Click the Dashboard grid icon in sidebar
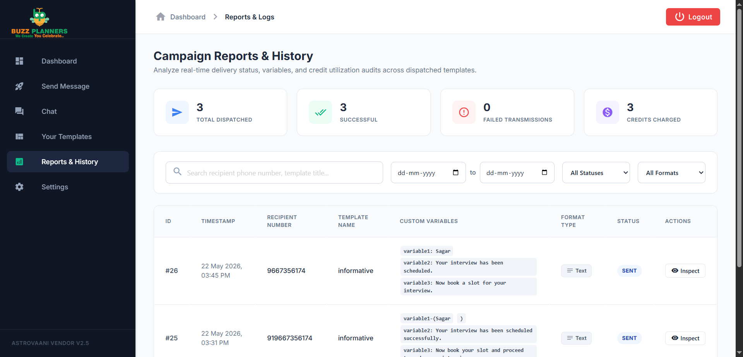The height and width of the screenshot is (357, 743). pos(19,61)
